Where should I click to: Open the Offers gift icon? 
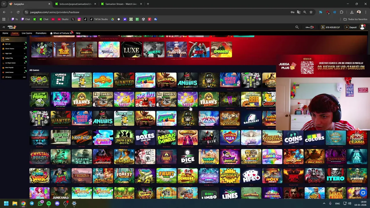[312, 27]
